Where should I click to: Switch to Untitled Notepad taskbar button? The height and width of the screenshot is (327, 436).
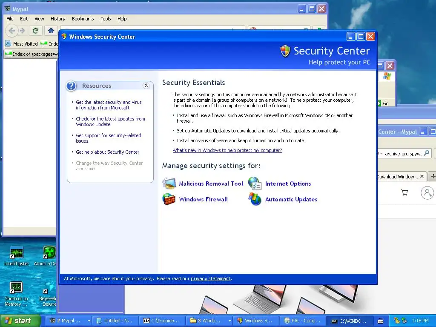pyautogui.click(x=116, y=321)
